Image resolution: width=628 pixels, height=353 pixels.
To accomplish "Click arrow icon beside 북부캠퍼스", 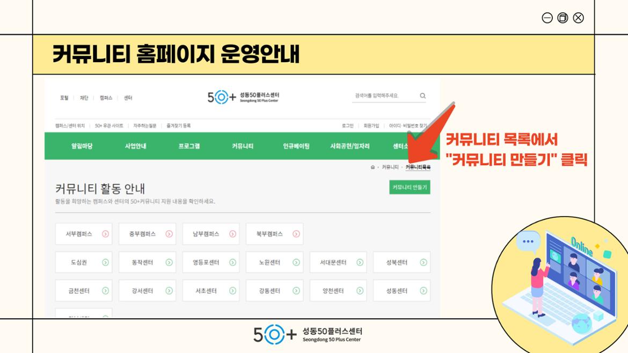I will tap(296, 234).
